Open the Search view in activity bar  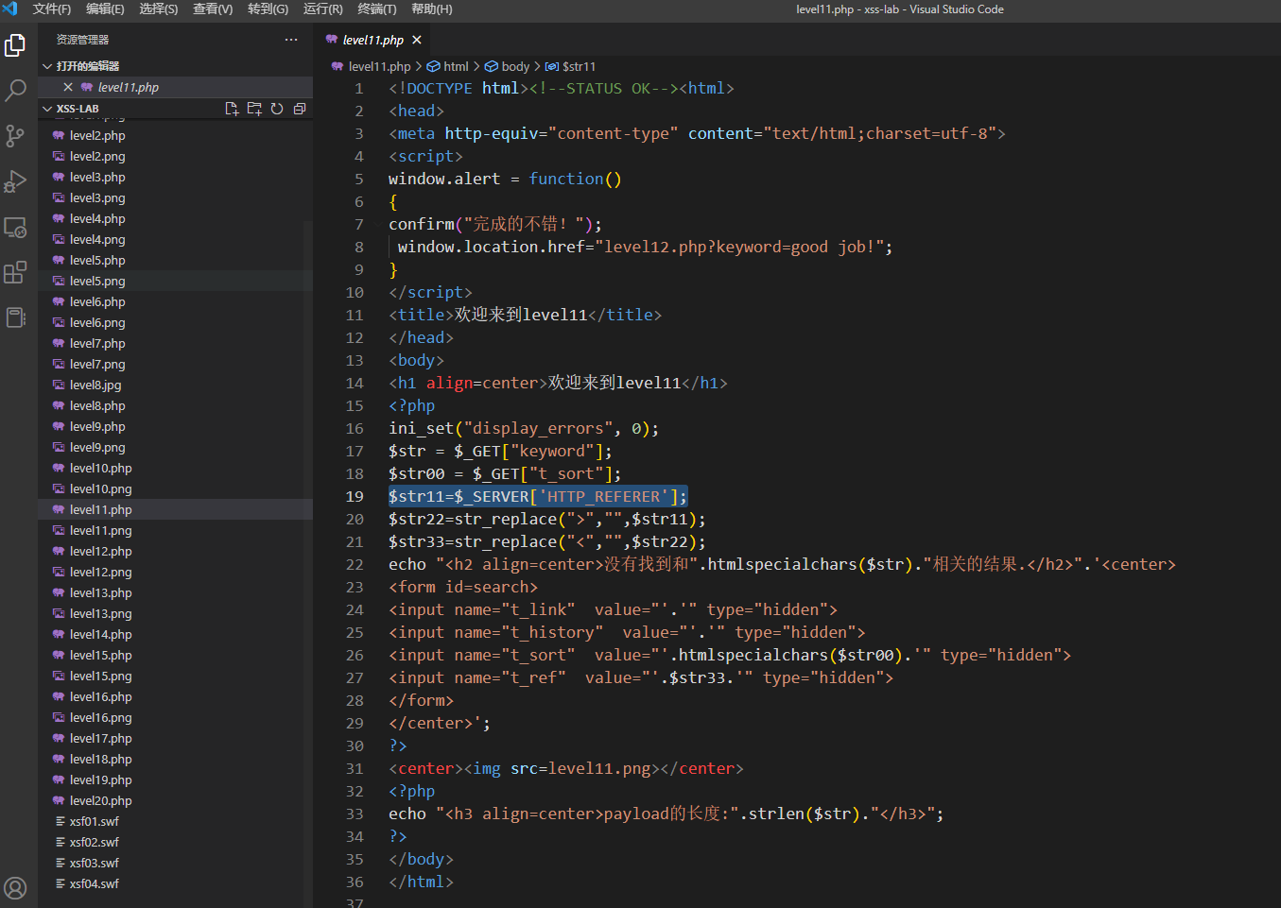tap(15, 90)
